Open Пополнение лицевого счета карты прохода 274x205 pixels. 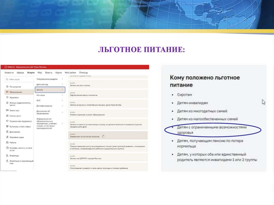[108, 167]
